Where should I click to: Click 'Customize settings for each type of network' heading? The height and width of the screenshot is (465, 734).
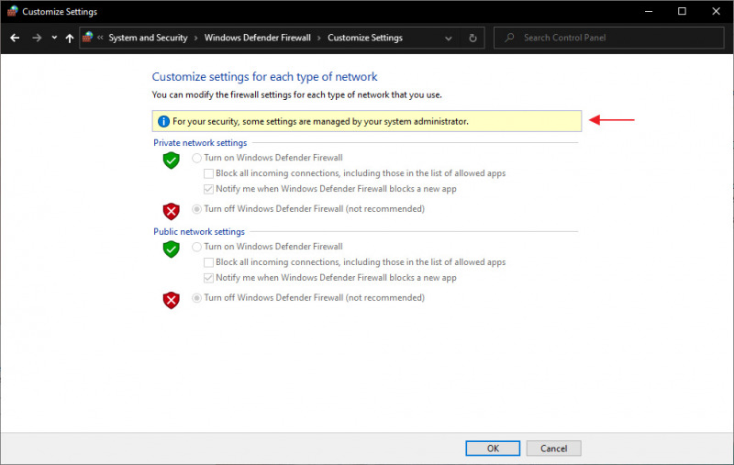[264, 77]
